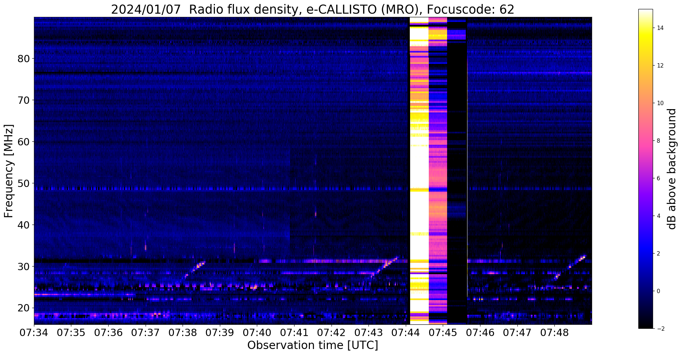Click the pink emission column before 07:45
The image size is (682, 355).
click(x=437, y=171)
